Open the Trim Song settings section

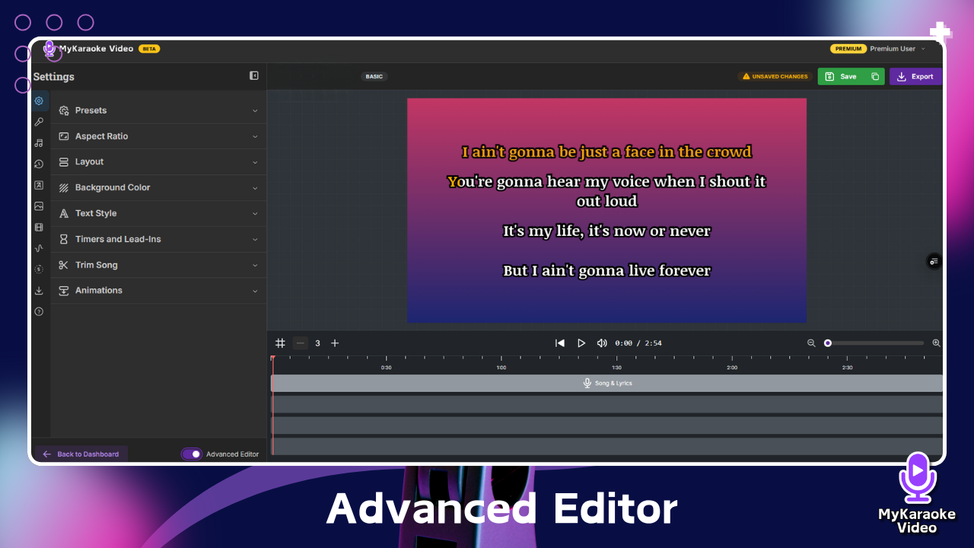(158, 265)
